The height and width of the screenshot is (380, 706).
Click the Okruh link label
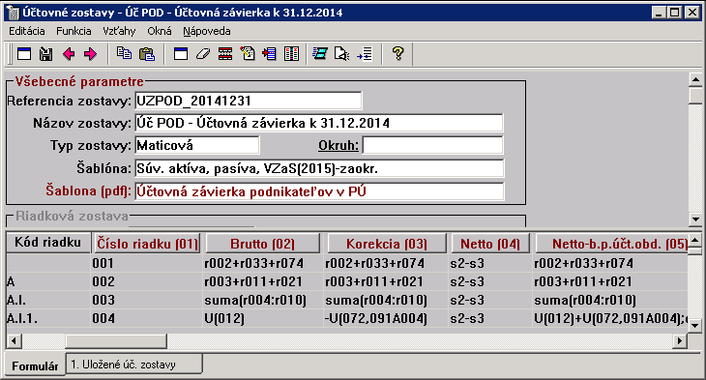(338, 145)
